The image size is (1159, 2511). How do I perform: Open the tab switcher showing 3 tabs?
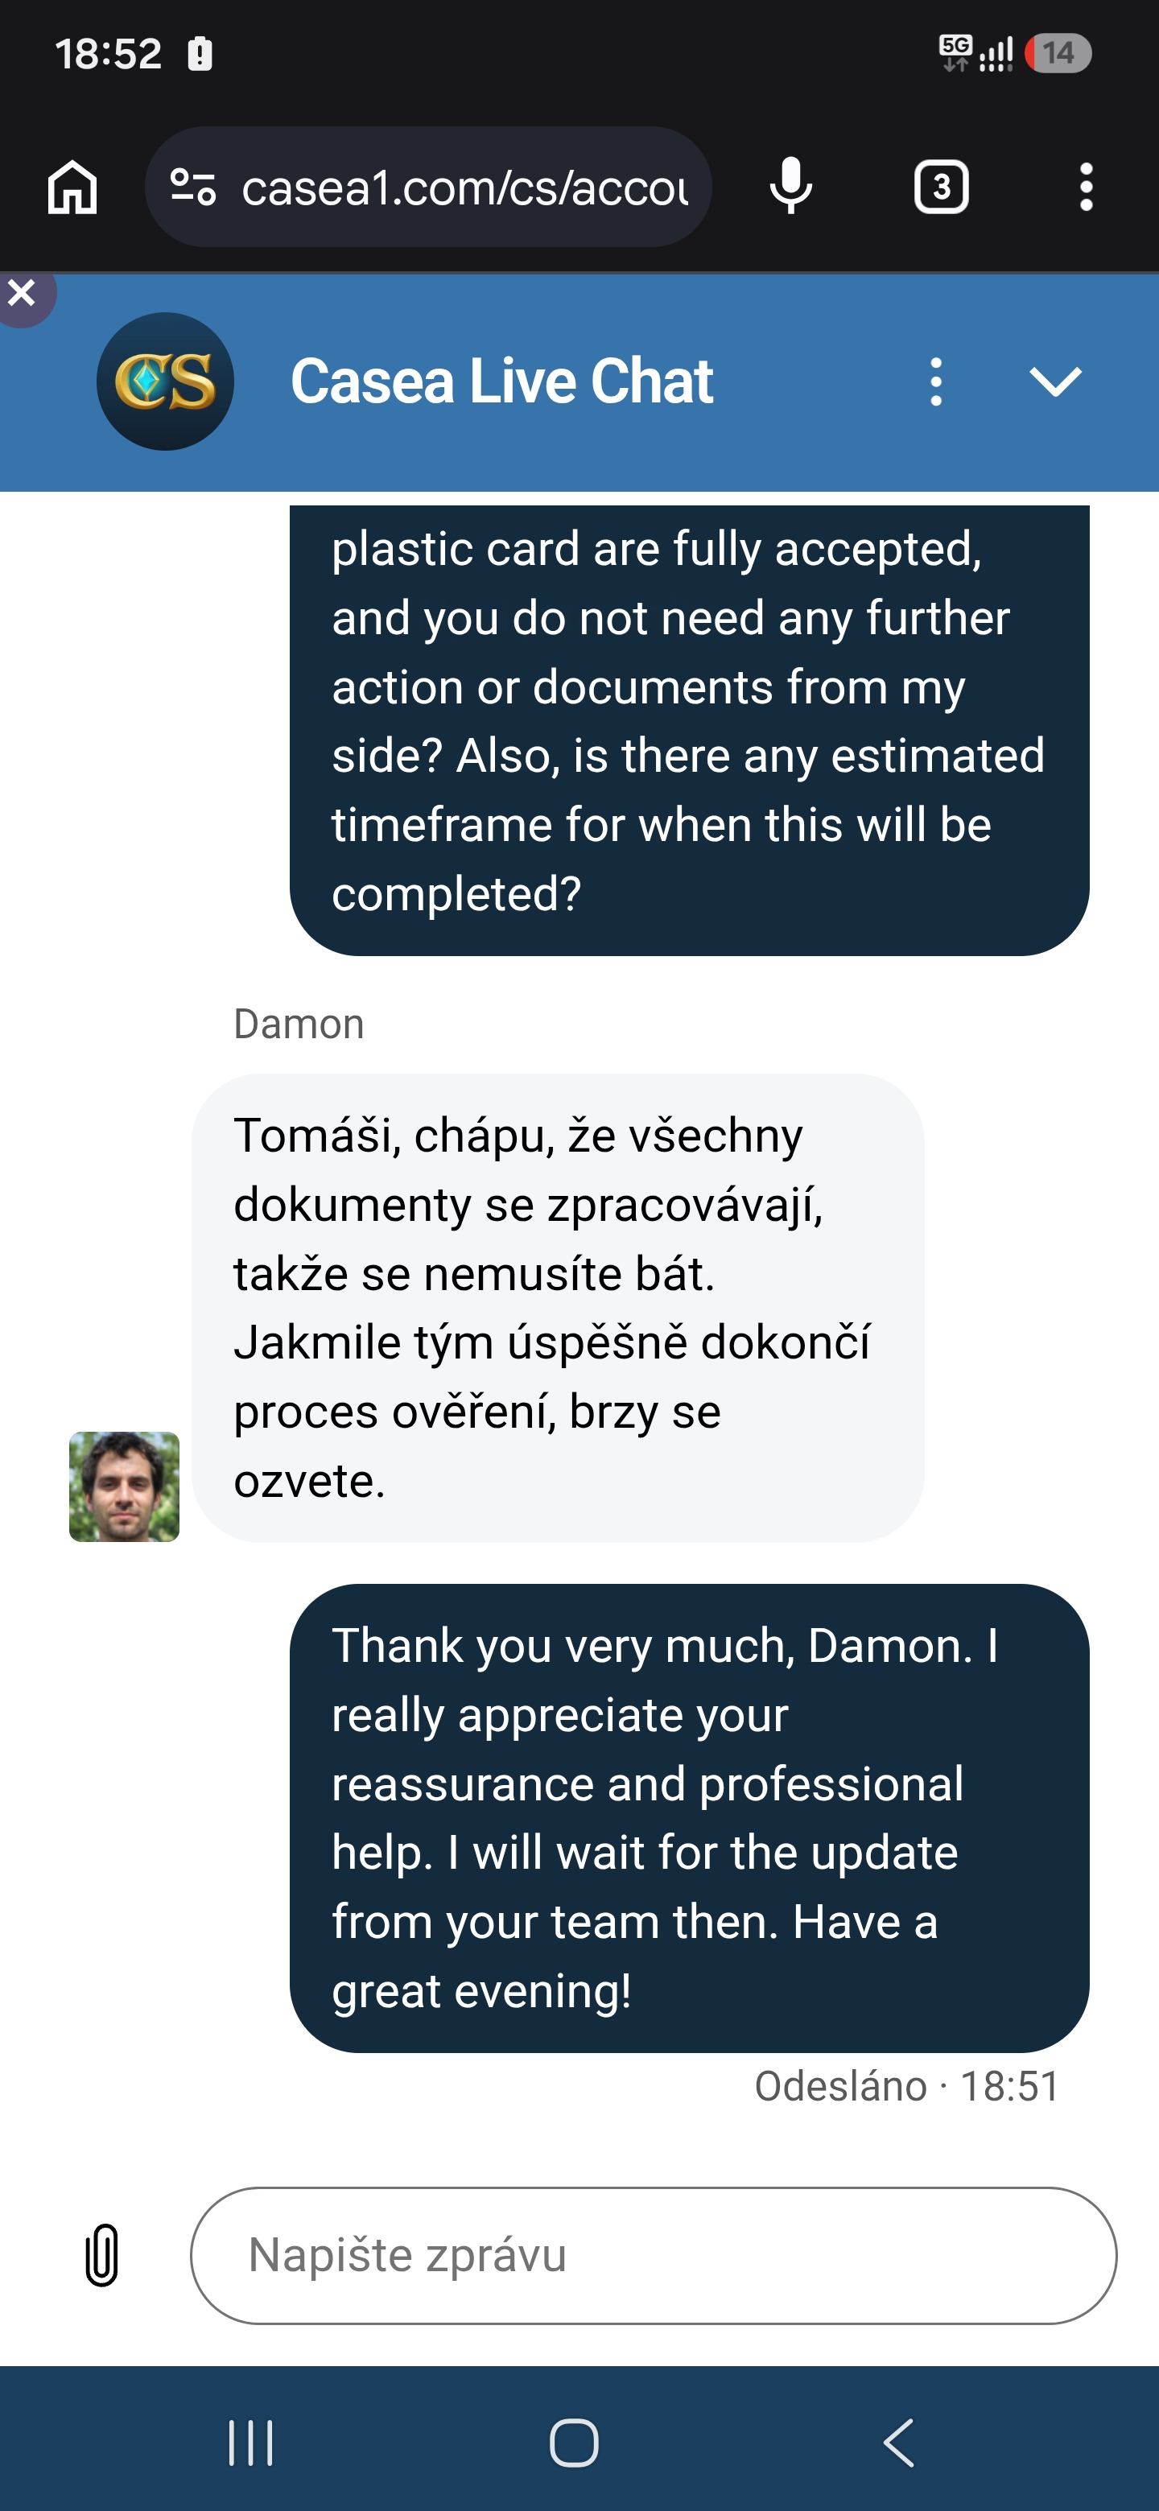(941, 186)
